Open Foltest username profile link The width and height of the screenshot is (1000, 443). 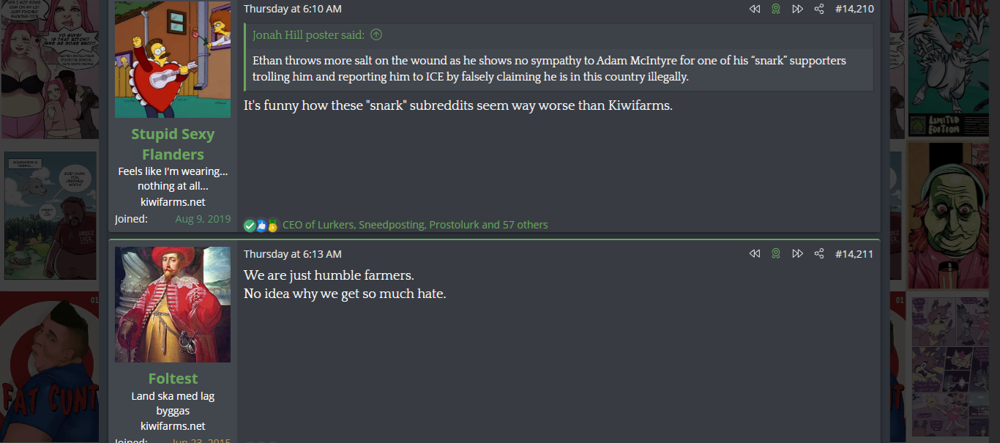pyautogui.click(x=173, y=378)
